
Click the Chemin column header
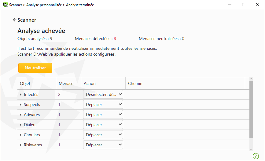(x=185, y=83)
